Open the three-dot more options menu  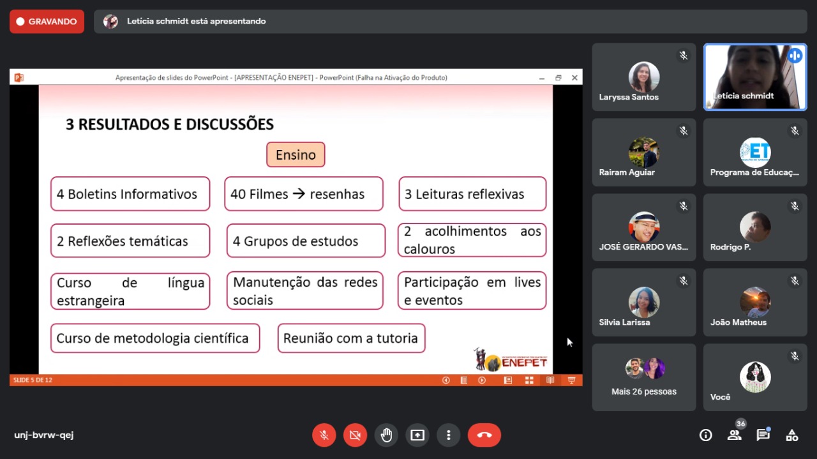(x=449, y=435)
